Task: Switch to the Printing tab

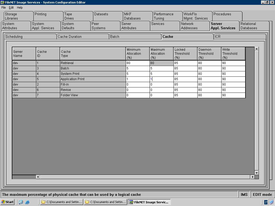Action: pyautogui.click(x=48, y=16)
